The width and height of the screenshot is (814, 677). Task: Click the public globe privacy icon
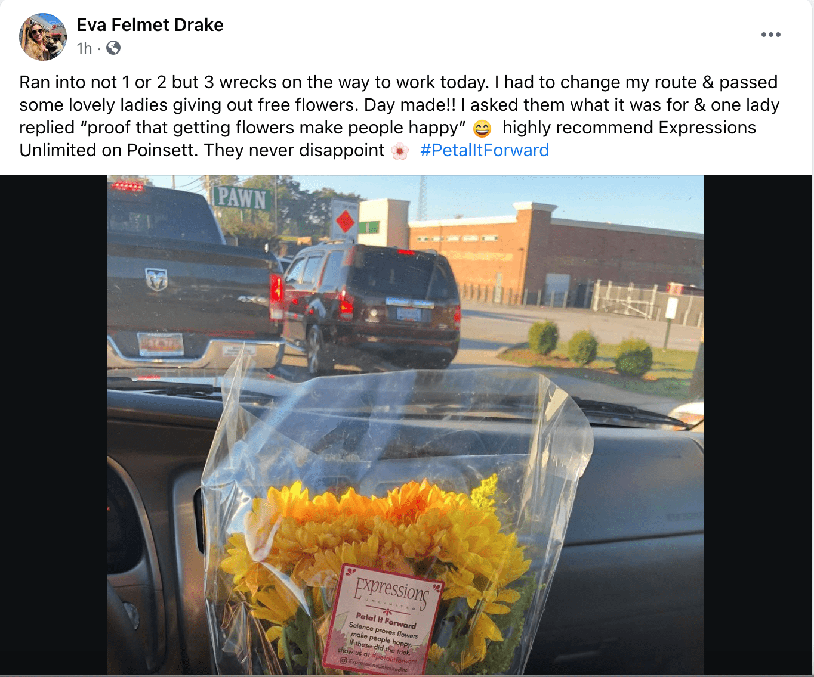coord(113,48)
